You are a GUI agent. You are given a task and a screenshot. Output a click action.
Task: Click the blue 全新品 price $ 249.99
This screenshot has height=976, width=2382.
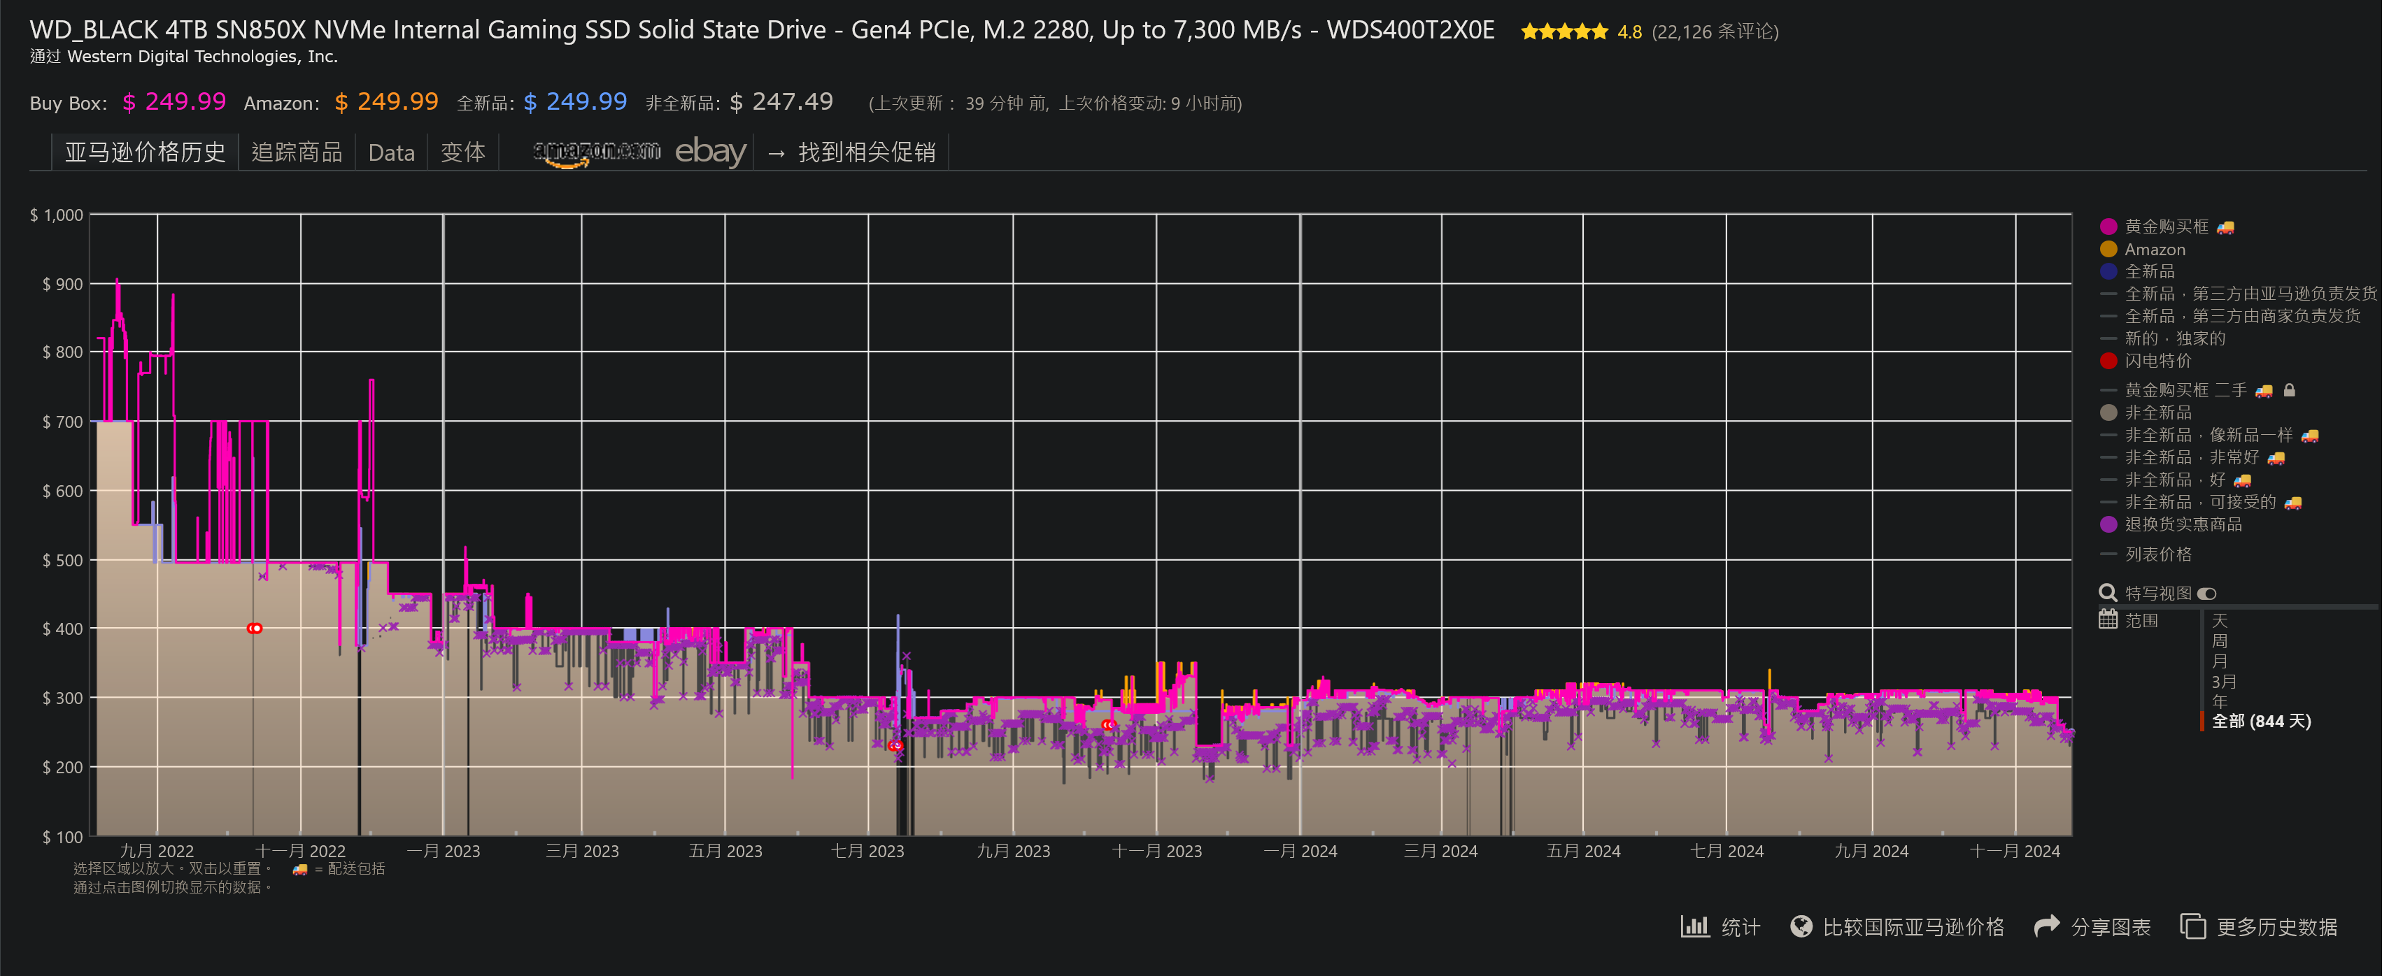[575, 101]
